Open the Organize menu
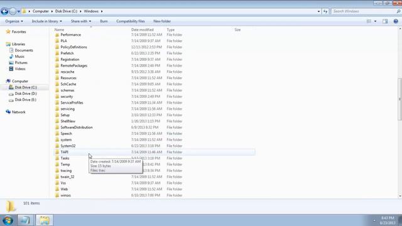402x226 pixels. coord(14,21)
